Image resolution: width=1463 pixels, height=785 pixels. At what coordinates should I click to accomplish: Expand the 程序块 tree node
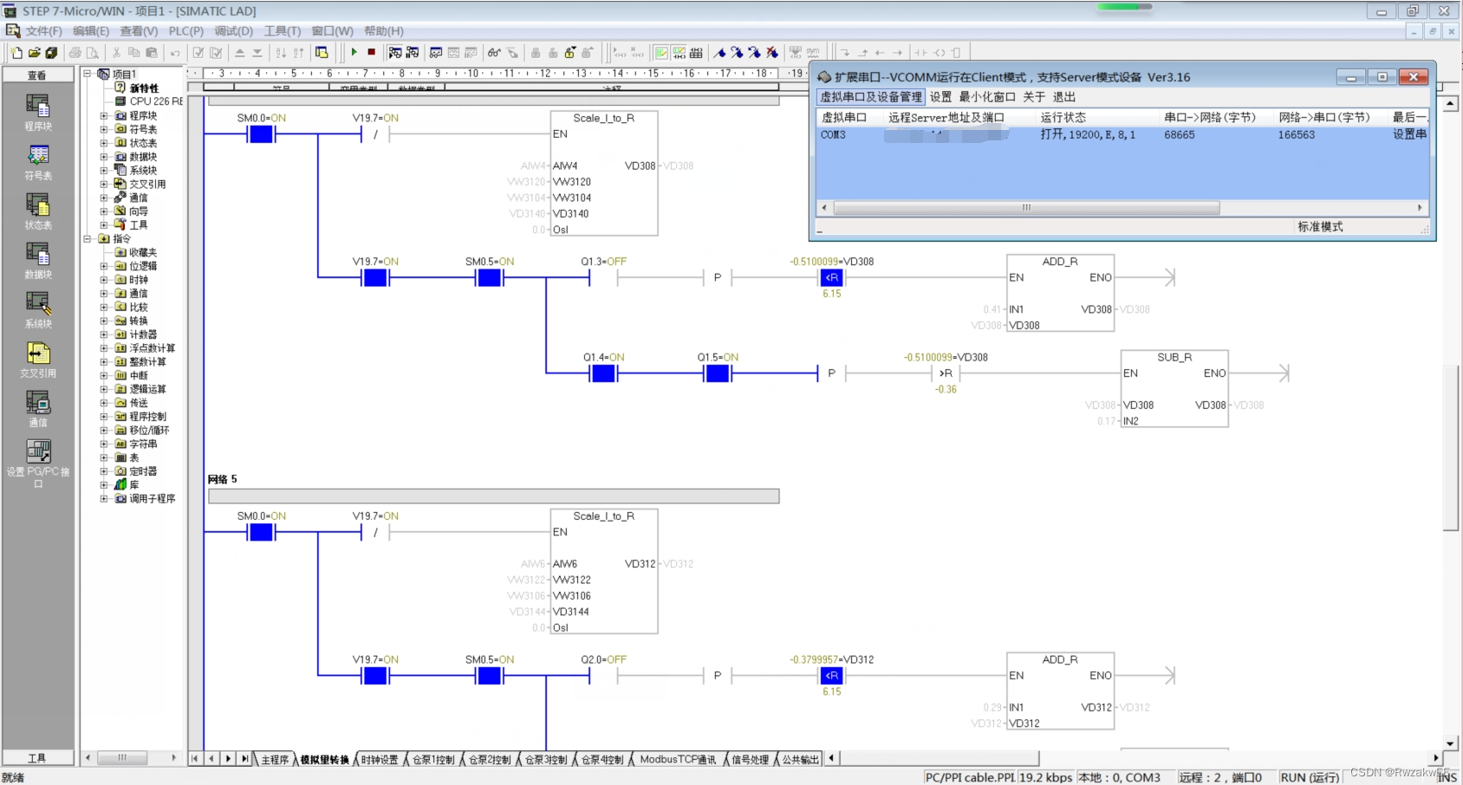tap(104, 115)
